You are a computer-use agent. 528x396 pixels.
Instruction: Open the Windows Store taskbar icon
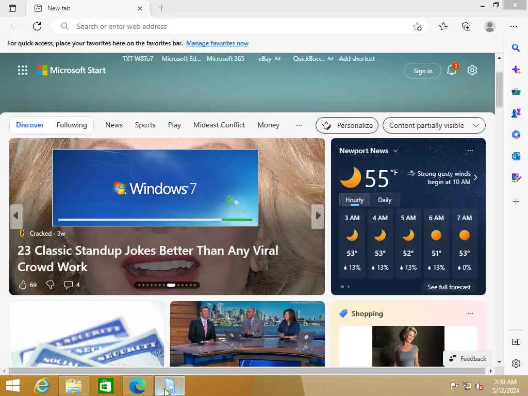[x=105, y=386]
